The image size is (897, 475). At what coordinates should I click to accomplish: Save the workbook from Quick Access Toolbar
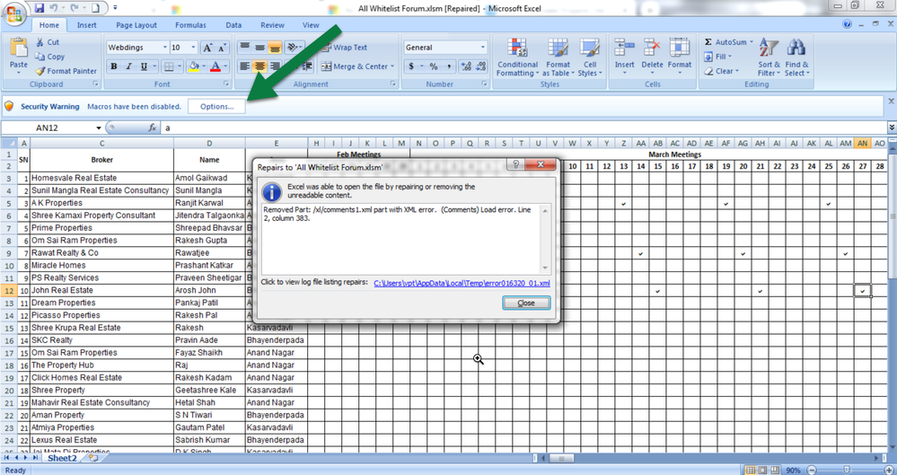point(40,8)
